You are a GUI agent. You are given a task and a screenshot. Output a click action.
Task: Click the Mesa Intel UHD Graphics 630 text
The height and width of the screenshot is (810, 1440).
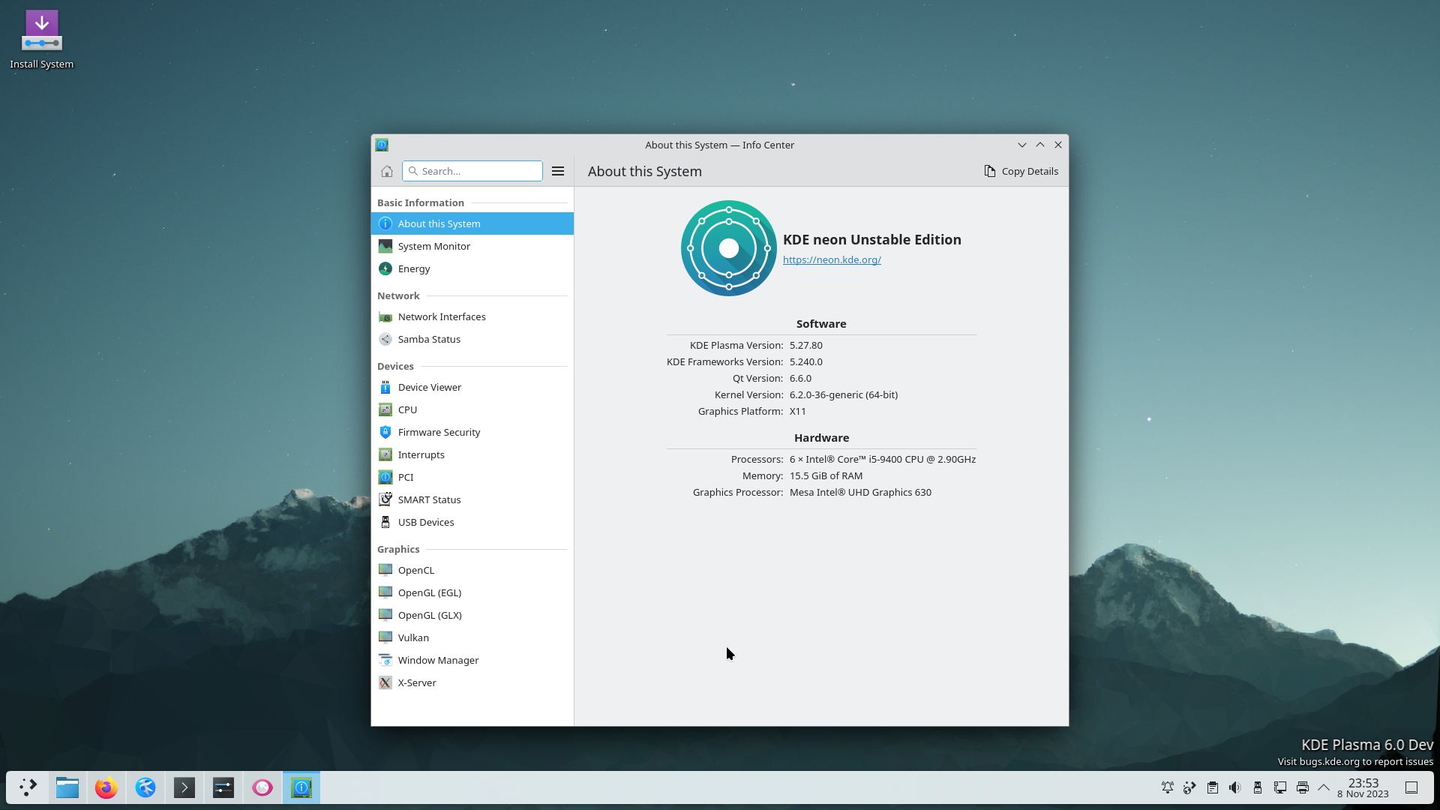[x=860, y=492]
